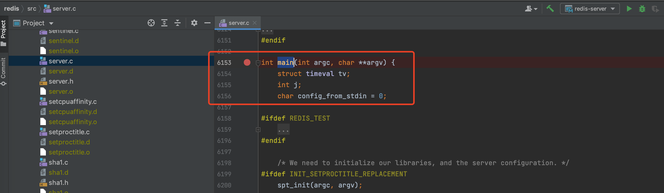664x193 pixels.
Task: Click the server.d document file icon
Action: (43, 71)
